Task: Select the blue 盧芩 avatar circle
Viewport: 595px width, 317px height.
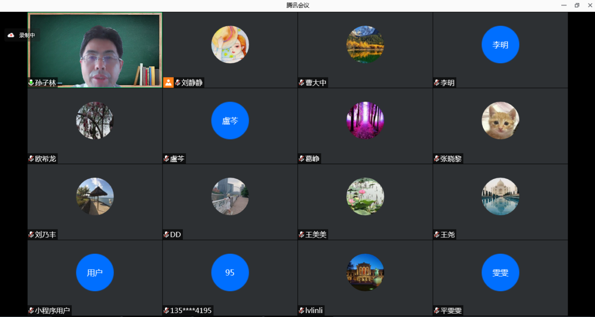Action: (x=230, y=121)
